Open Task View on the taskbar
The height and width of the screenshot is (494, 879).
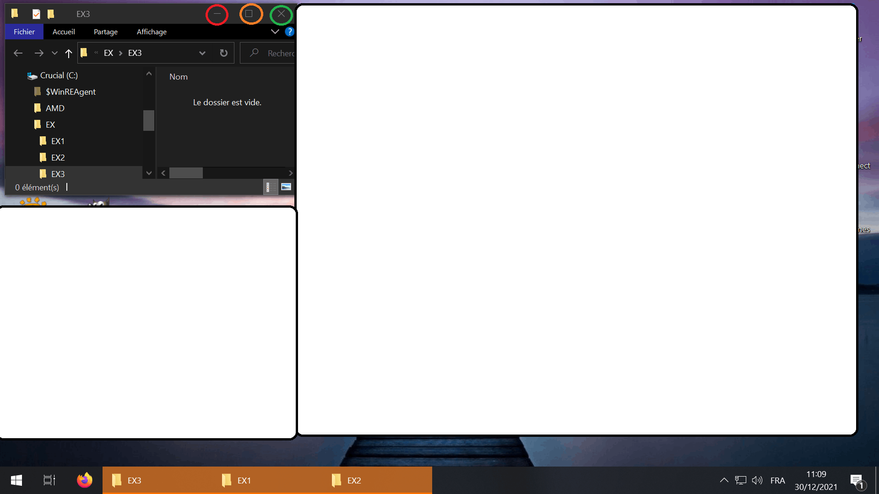[x=49, y=480]
